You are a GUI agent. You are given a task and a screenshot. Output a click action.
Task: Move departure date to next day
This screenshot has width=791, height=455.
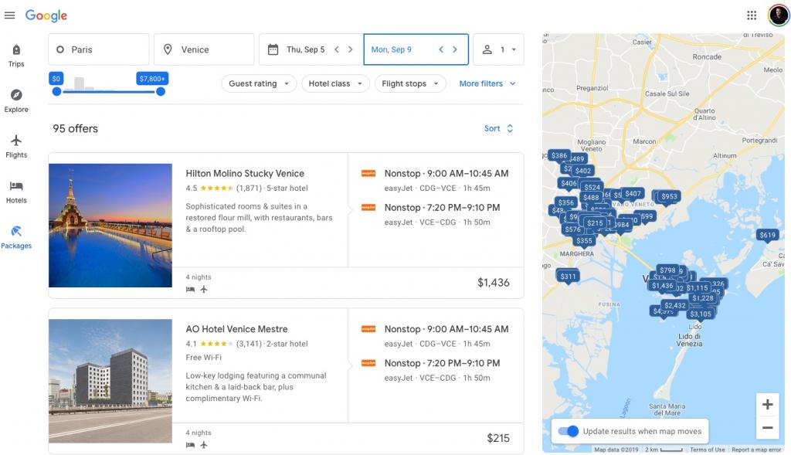pos(350,49)
